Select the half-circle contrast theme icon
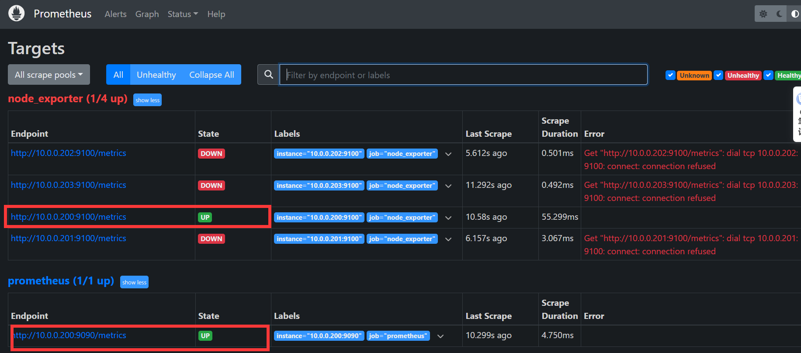The image size is (801, 353). click(x=795, y=14)
